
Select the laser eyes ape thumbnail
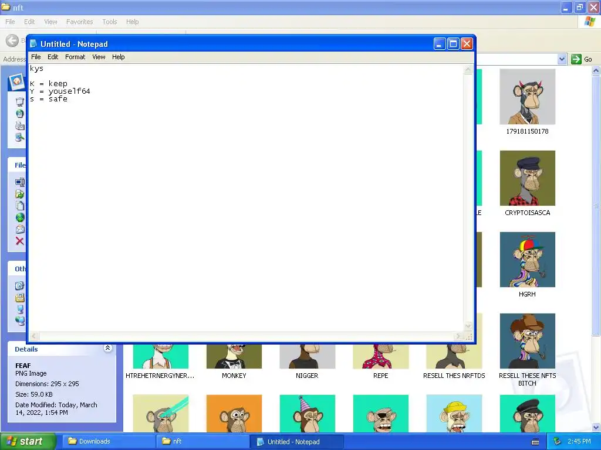161,414
